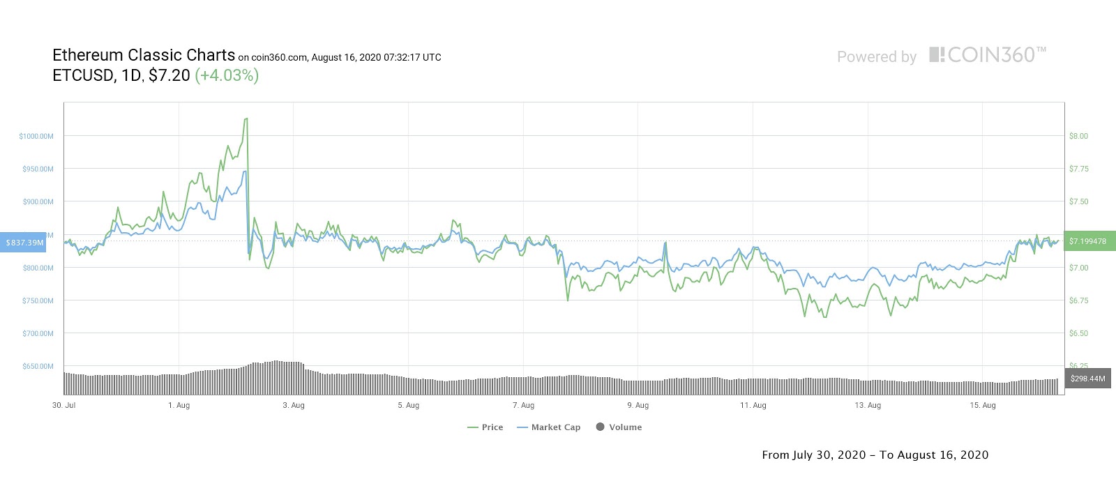Click the 3. Aug date axis marker
1116x488 pixels.
click(294, 405)
